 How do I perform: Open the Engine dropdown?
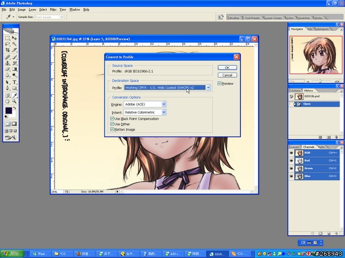pyautogui.click(x=164, y=104)
